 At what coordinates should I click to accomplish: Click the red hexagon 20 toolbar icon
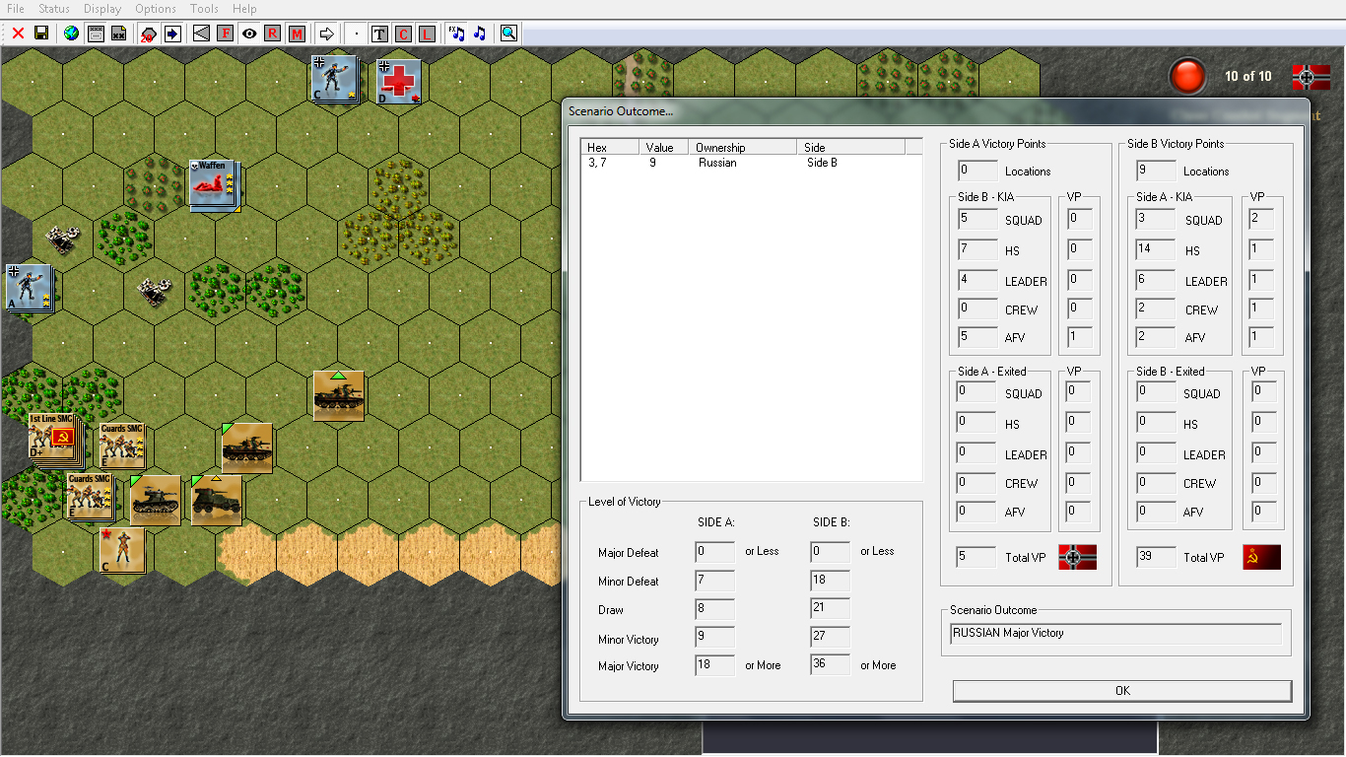pos(148,34)
